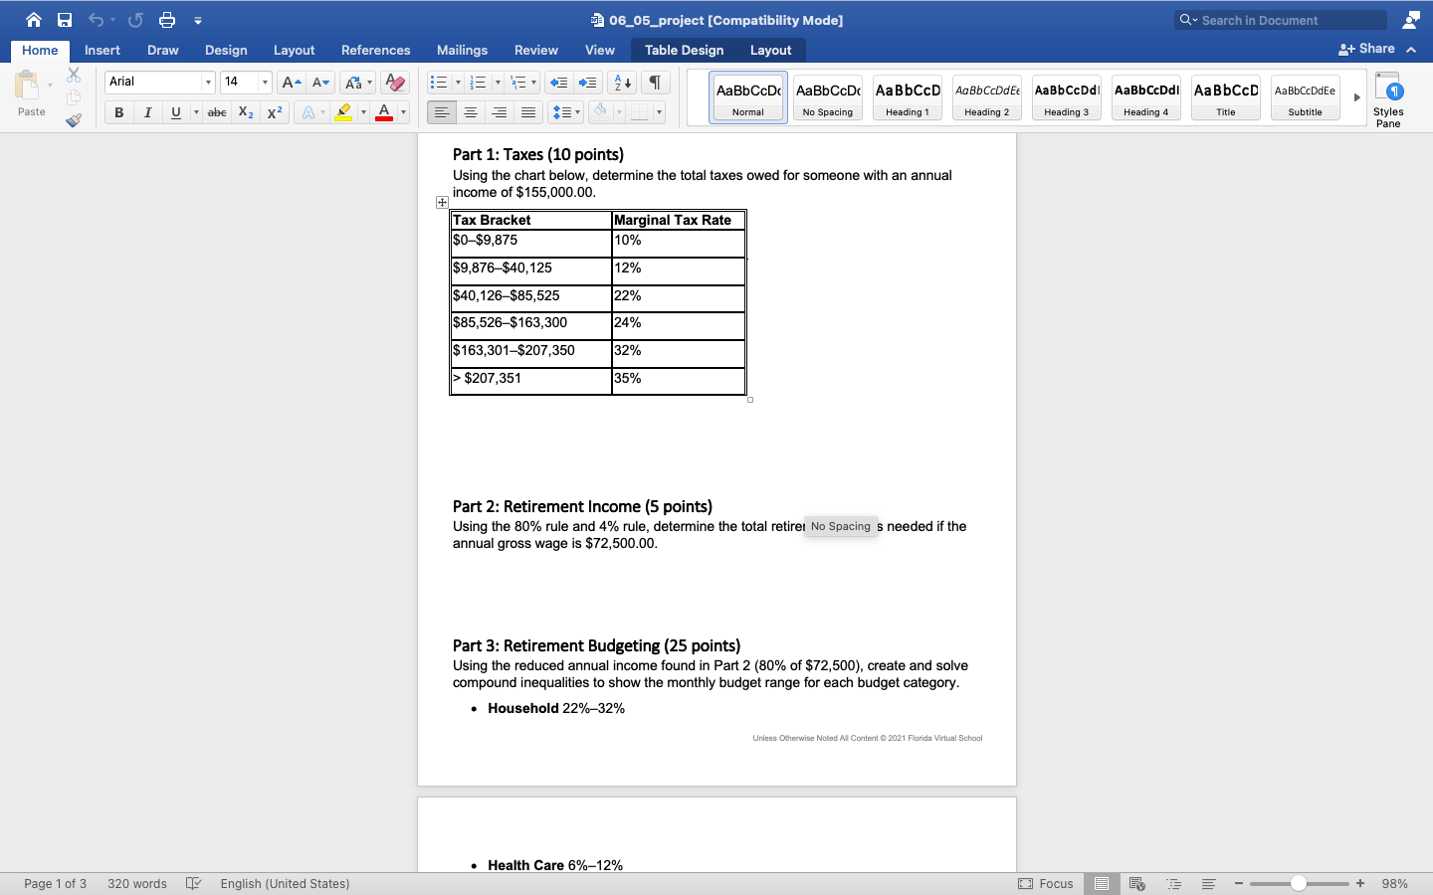Expand the styles gallery arrow
Image resolution: width=1433 pixels, height=895 pixels.
pyautogui.click(x=1356, y=97)
